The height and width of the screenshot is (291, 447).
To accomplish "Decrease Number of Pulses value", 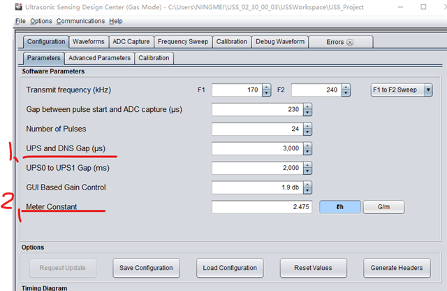I will click(x=307, y=132).
